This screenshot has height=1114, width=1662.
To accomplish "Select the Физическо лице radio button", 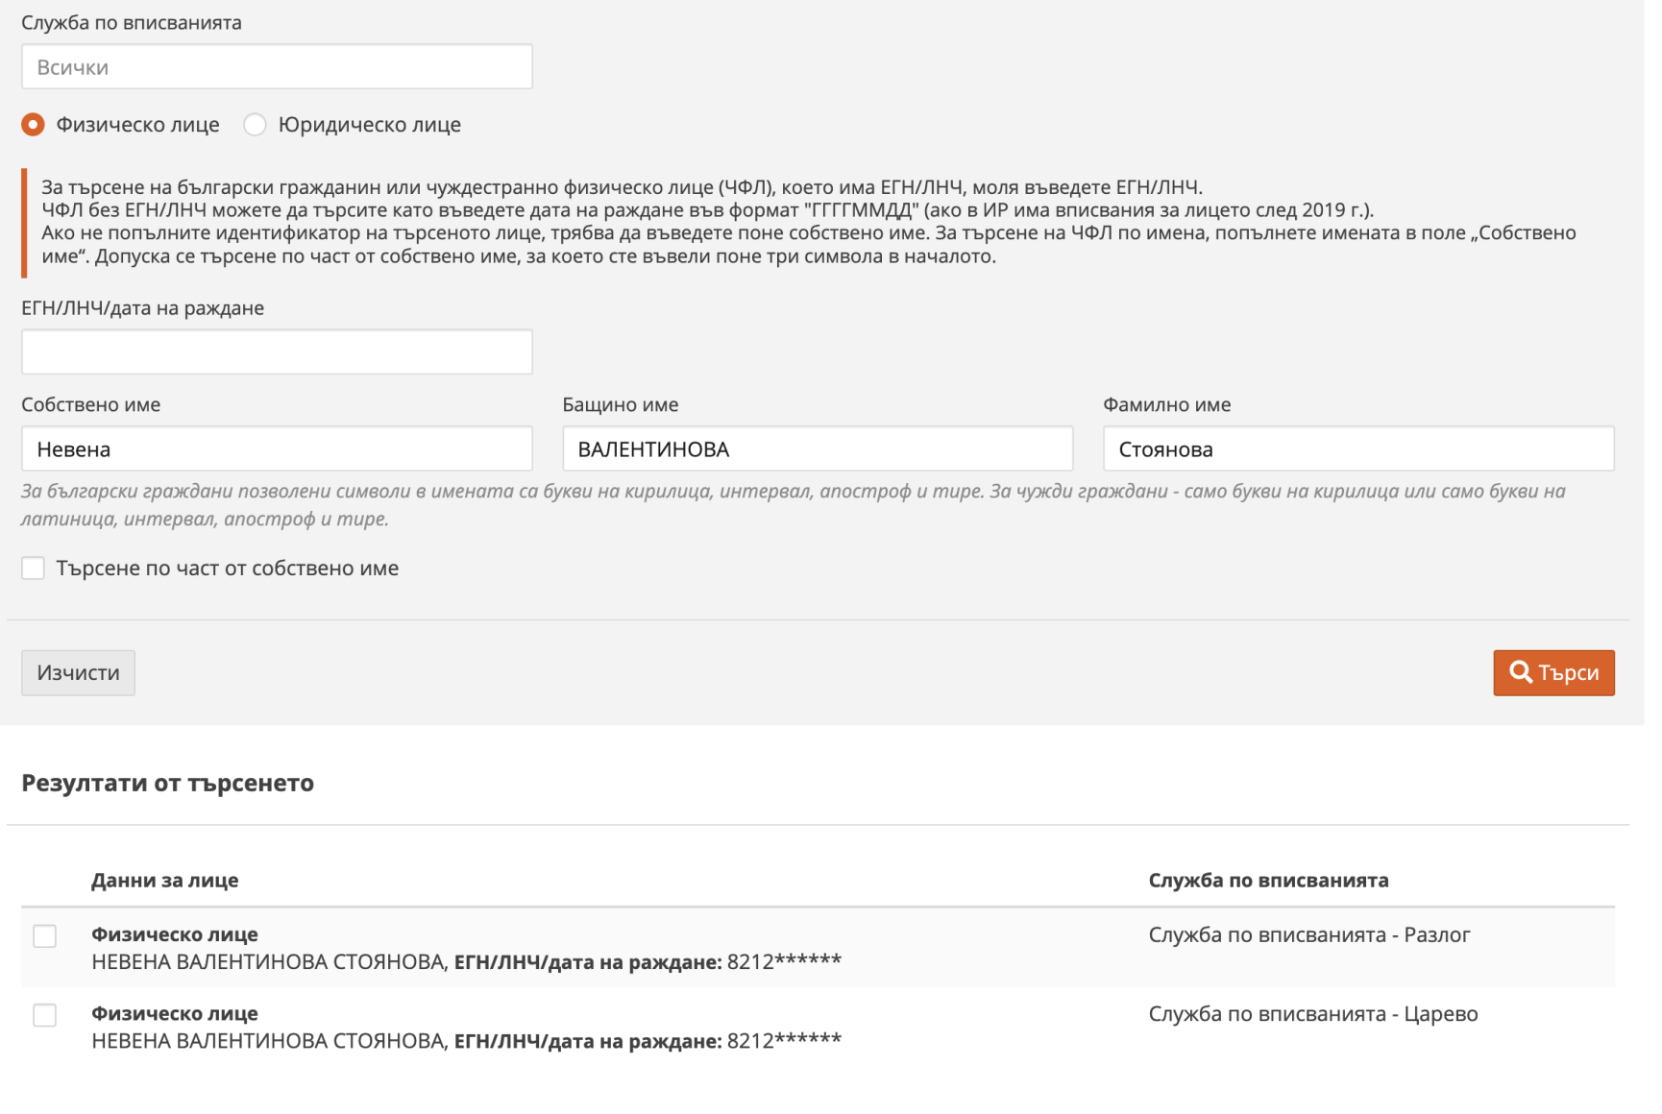I will click(x=34, y=125).
